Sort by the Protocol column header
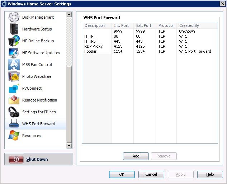Image resolution: width=227 pixels, height=184 pixels. pyautogui.click(x=166, y=25)
